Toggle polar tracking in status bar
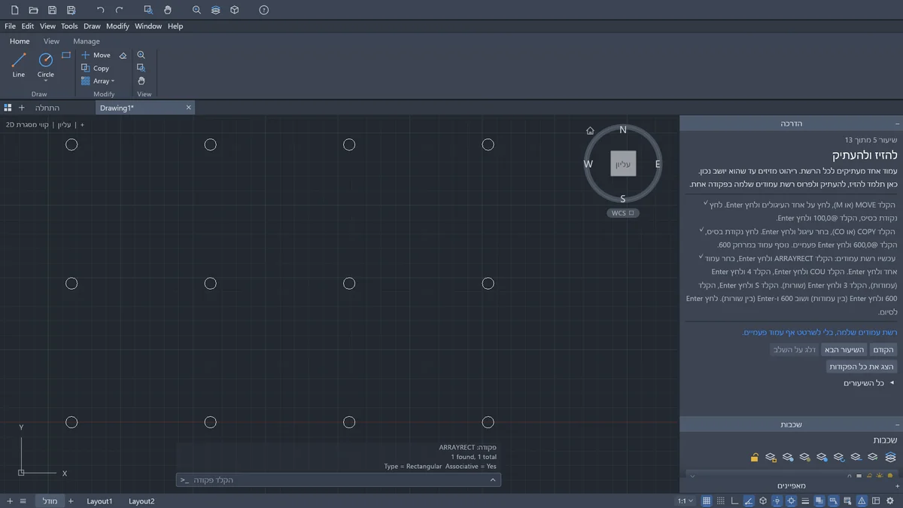Viewport: 903px width, 508px height. tap(749, 500)
